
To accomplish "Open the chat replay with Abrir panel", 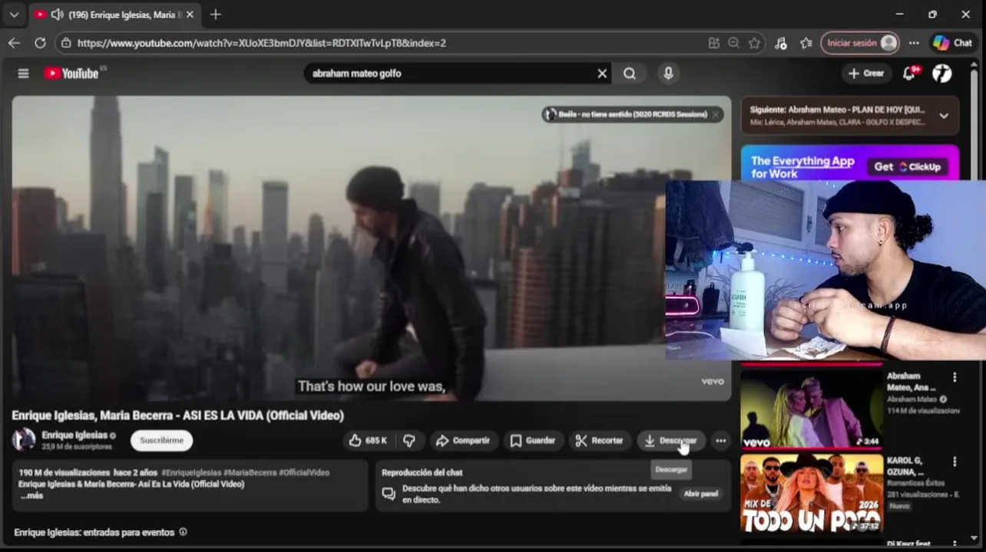I will click(700, 494).
